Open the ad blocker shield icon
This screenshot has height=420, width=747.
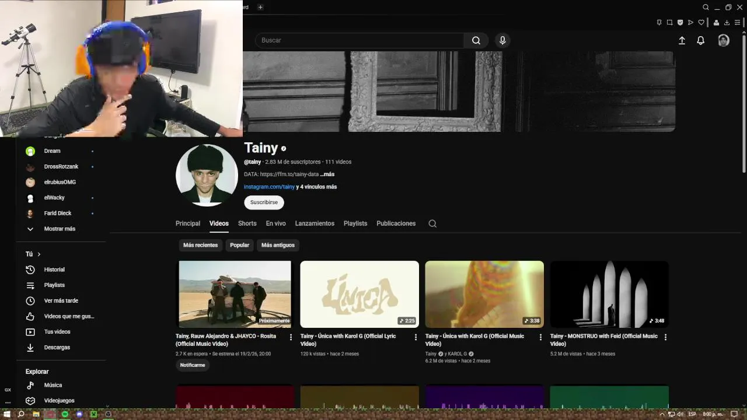[x=680, y=23]
